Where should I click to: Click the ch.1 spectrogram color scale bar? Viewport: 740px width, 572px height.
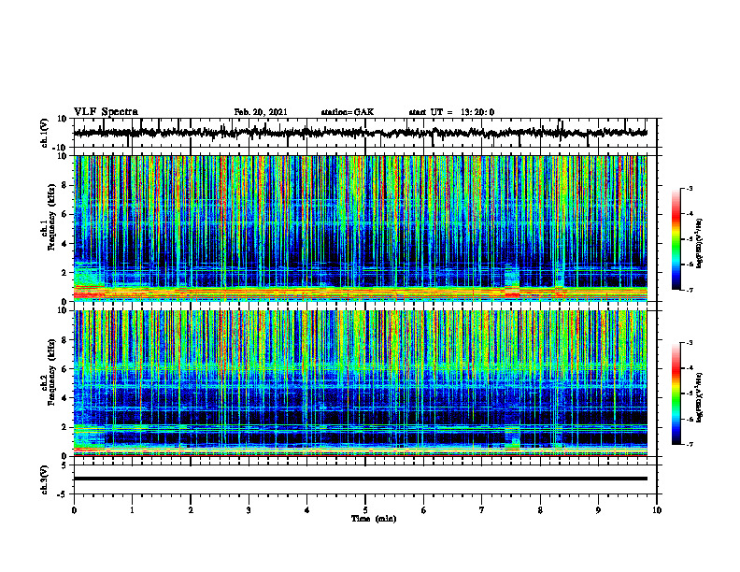click(x=676, y=239)
